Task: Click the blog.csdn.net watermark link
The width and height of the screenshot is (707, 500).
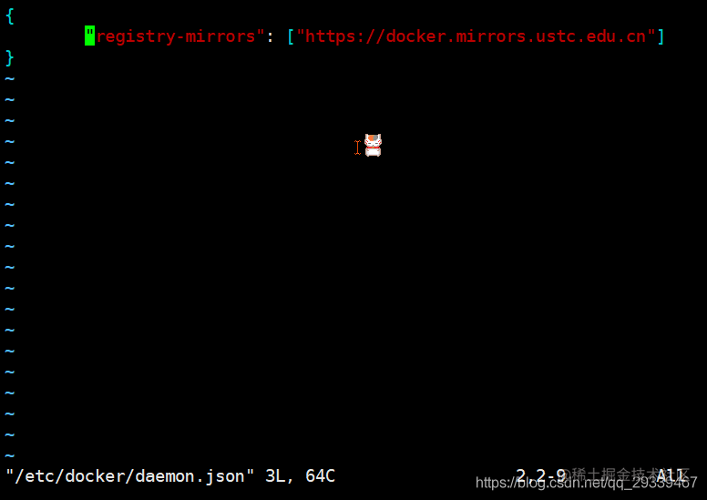Action: (x=586, y=483)
